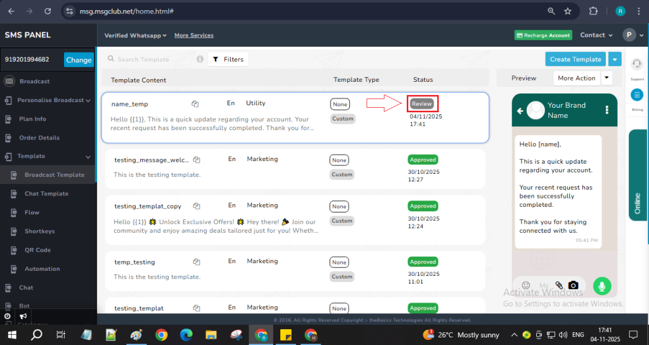
Task: Click the info icon beside Search Template
Action: 200,59
